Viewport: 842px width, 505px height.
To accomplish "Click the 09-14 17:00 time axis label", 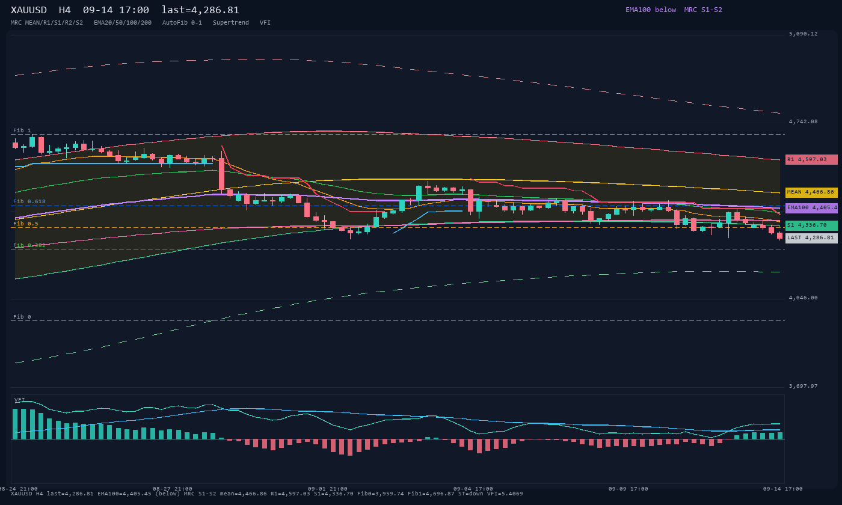I will (783, 489).
